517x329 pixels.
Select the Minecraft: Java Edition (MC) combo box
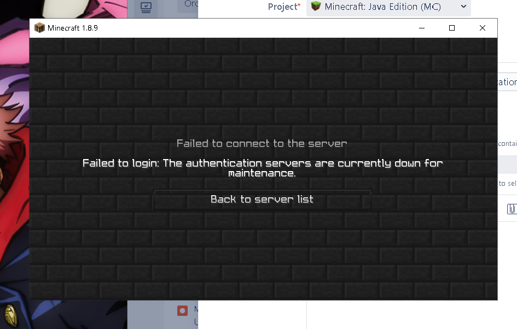388,7
